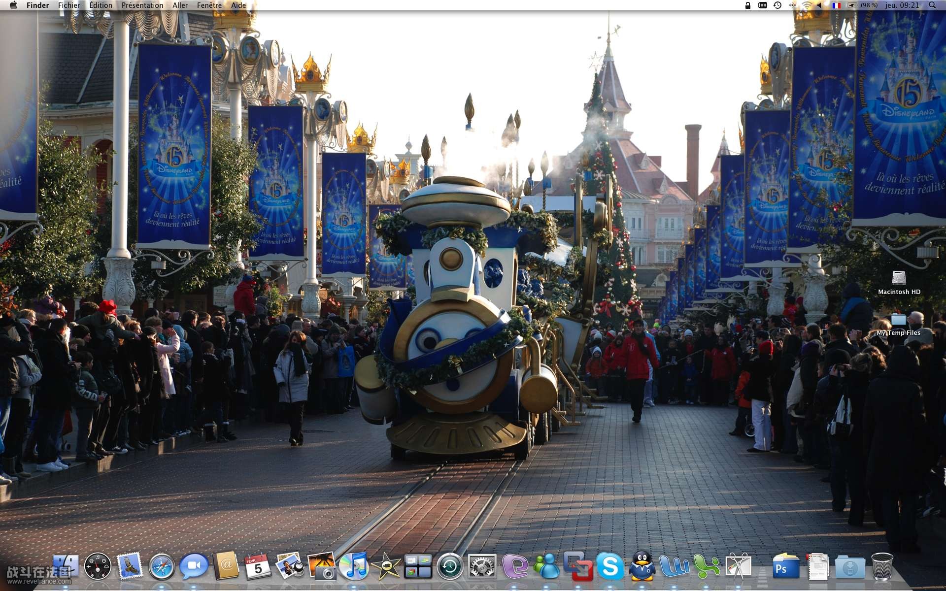Open Microsoft Word from the Dock
This screenshot has height=591, width=946.
(x=674, y=566)
